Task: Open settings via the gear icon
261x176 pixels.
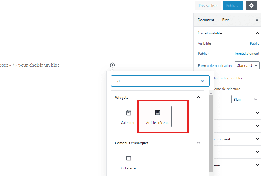Action: [x=251, y=5]
